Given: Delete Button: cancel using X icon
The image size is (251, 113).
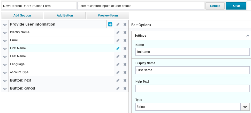Looking at the screenshot, I should 125,88.
